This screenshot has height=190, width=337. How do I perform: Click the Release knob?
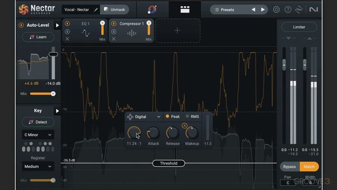pos(173,133)
